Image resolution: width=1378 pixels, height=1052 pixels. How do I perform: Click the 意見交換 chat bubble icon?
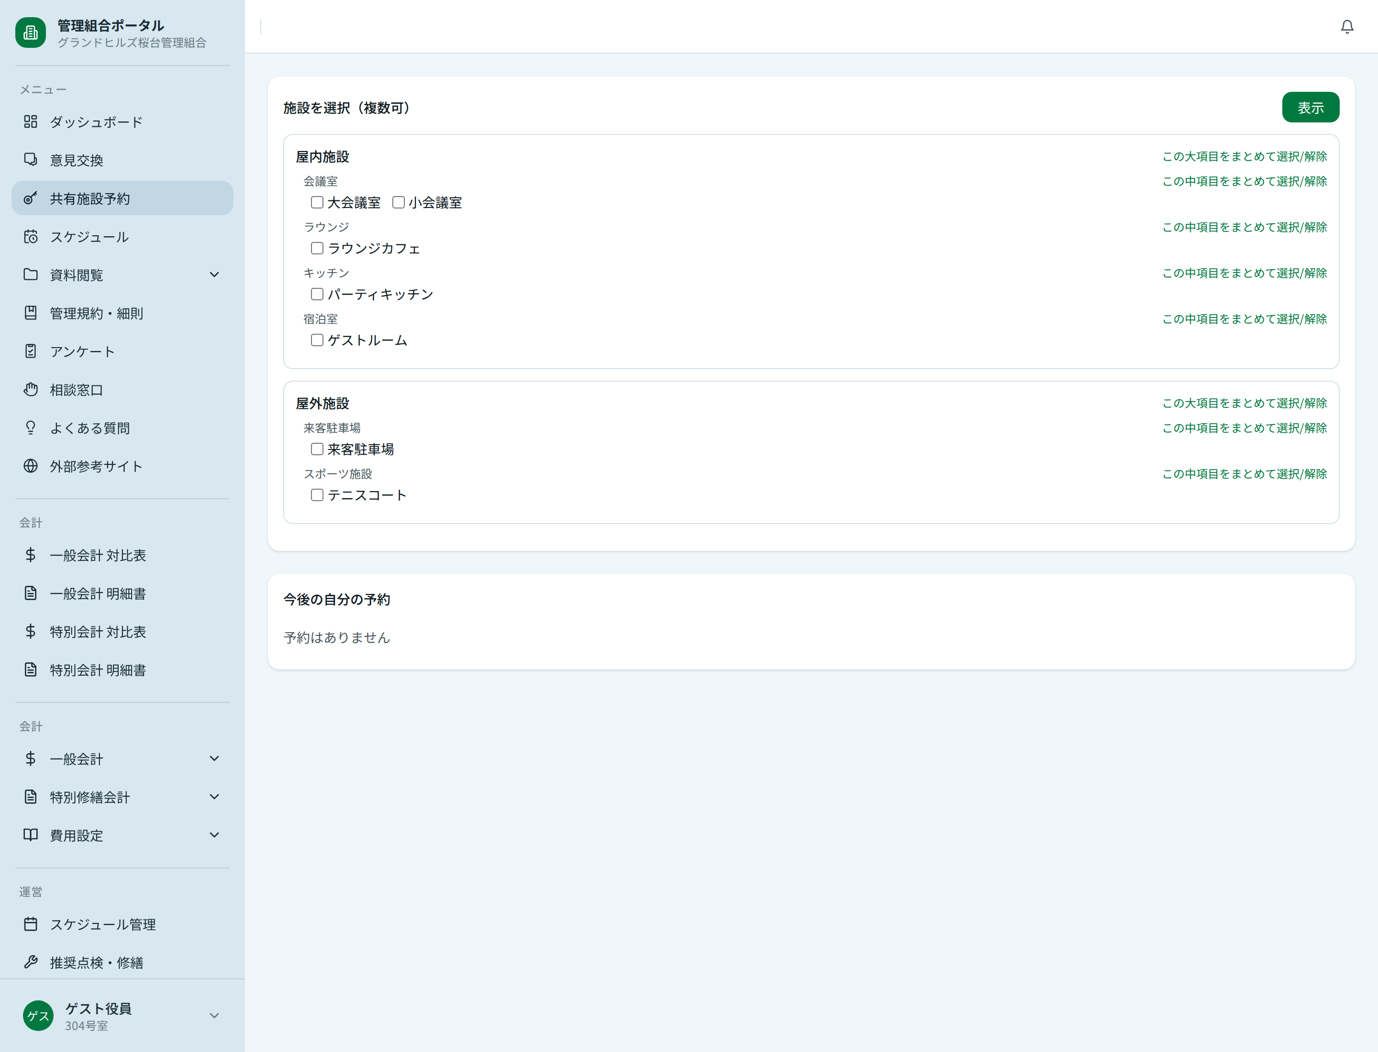31,160
